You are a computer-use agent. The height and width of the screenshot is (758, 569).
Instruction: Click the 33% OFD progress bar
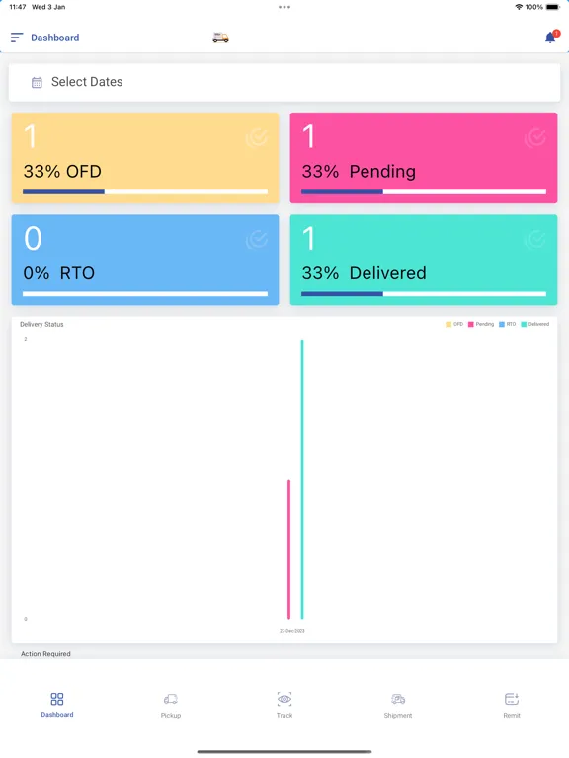[145, 191]
